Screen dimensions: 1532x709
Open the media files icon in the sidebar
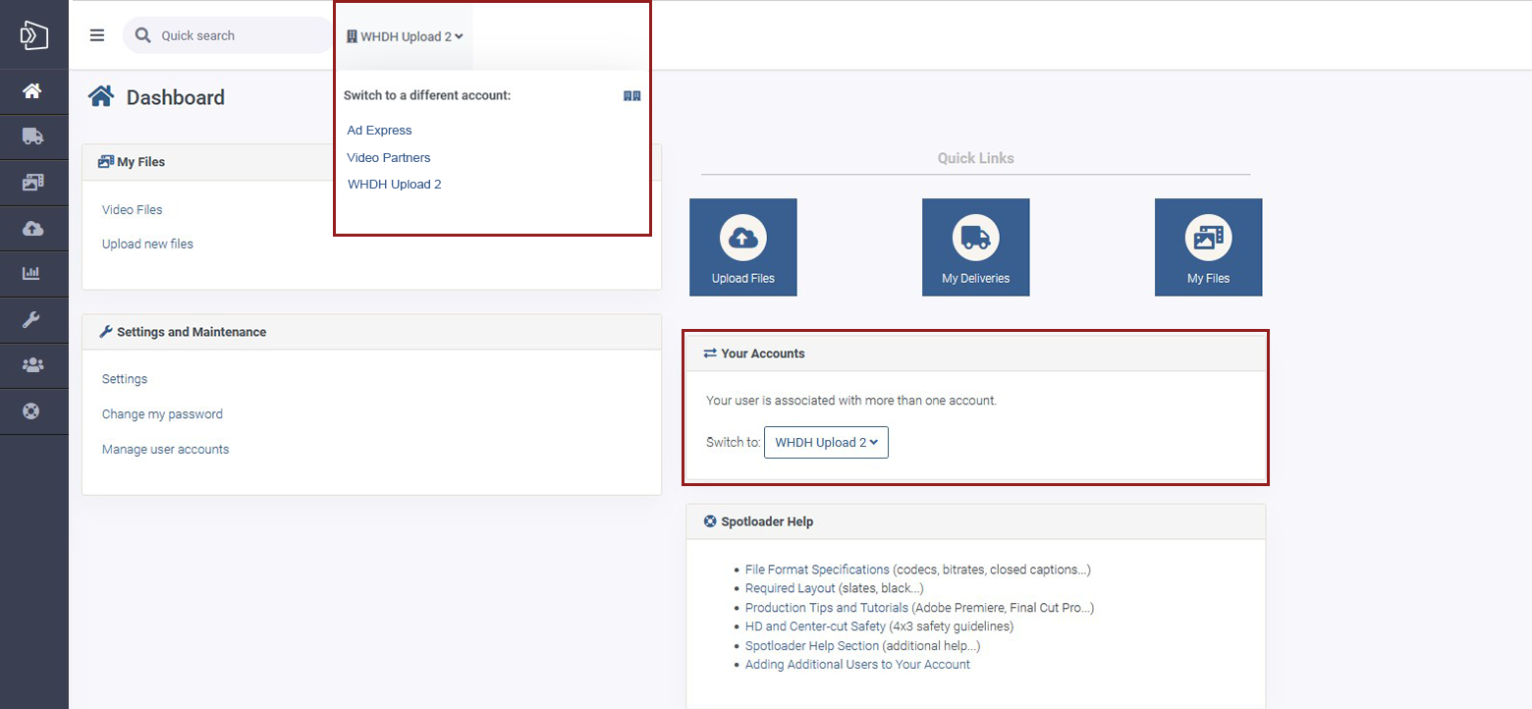[32, 182]
